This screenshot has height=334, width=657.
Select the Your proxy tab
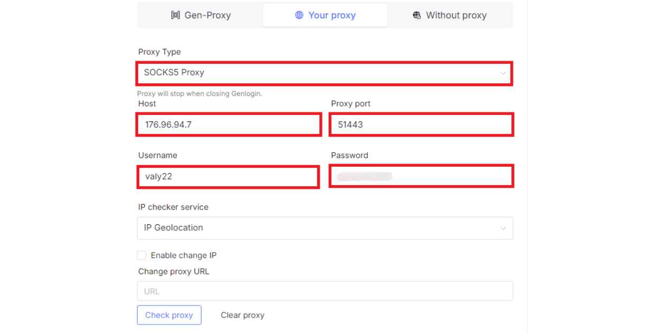(x=325, y=15)
